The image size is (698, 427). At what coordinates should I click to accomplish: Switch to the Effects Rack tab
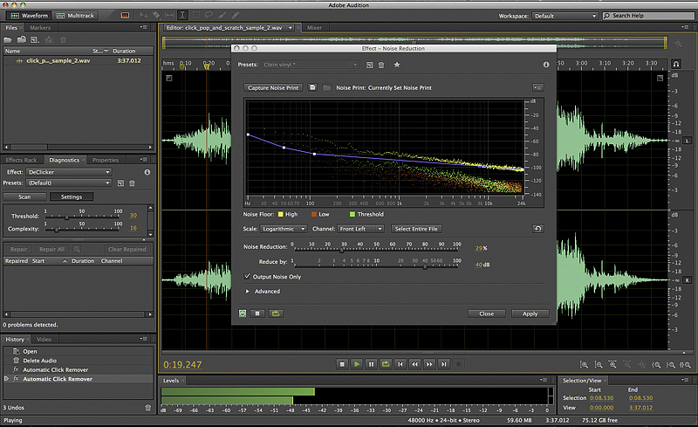21,160
